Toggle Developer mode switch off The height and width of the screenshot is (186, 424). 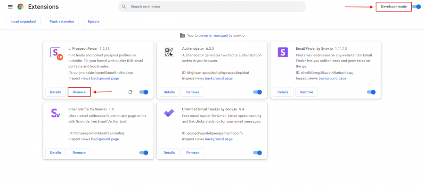click(x=416, y=7)
